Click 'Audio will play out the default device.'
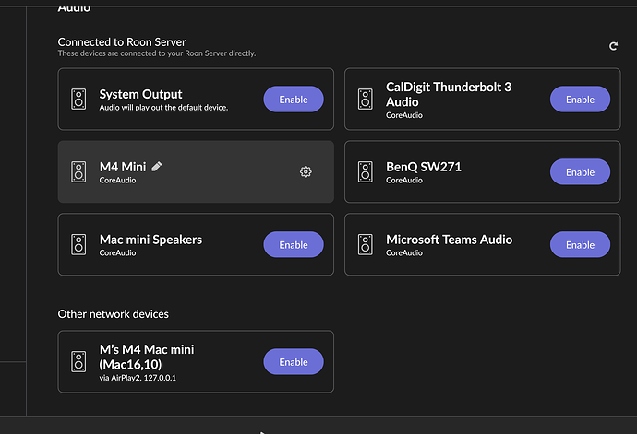Viewport: 637px width, 434px height. coord(163,108)
